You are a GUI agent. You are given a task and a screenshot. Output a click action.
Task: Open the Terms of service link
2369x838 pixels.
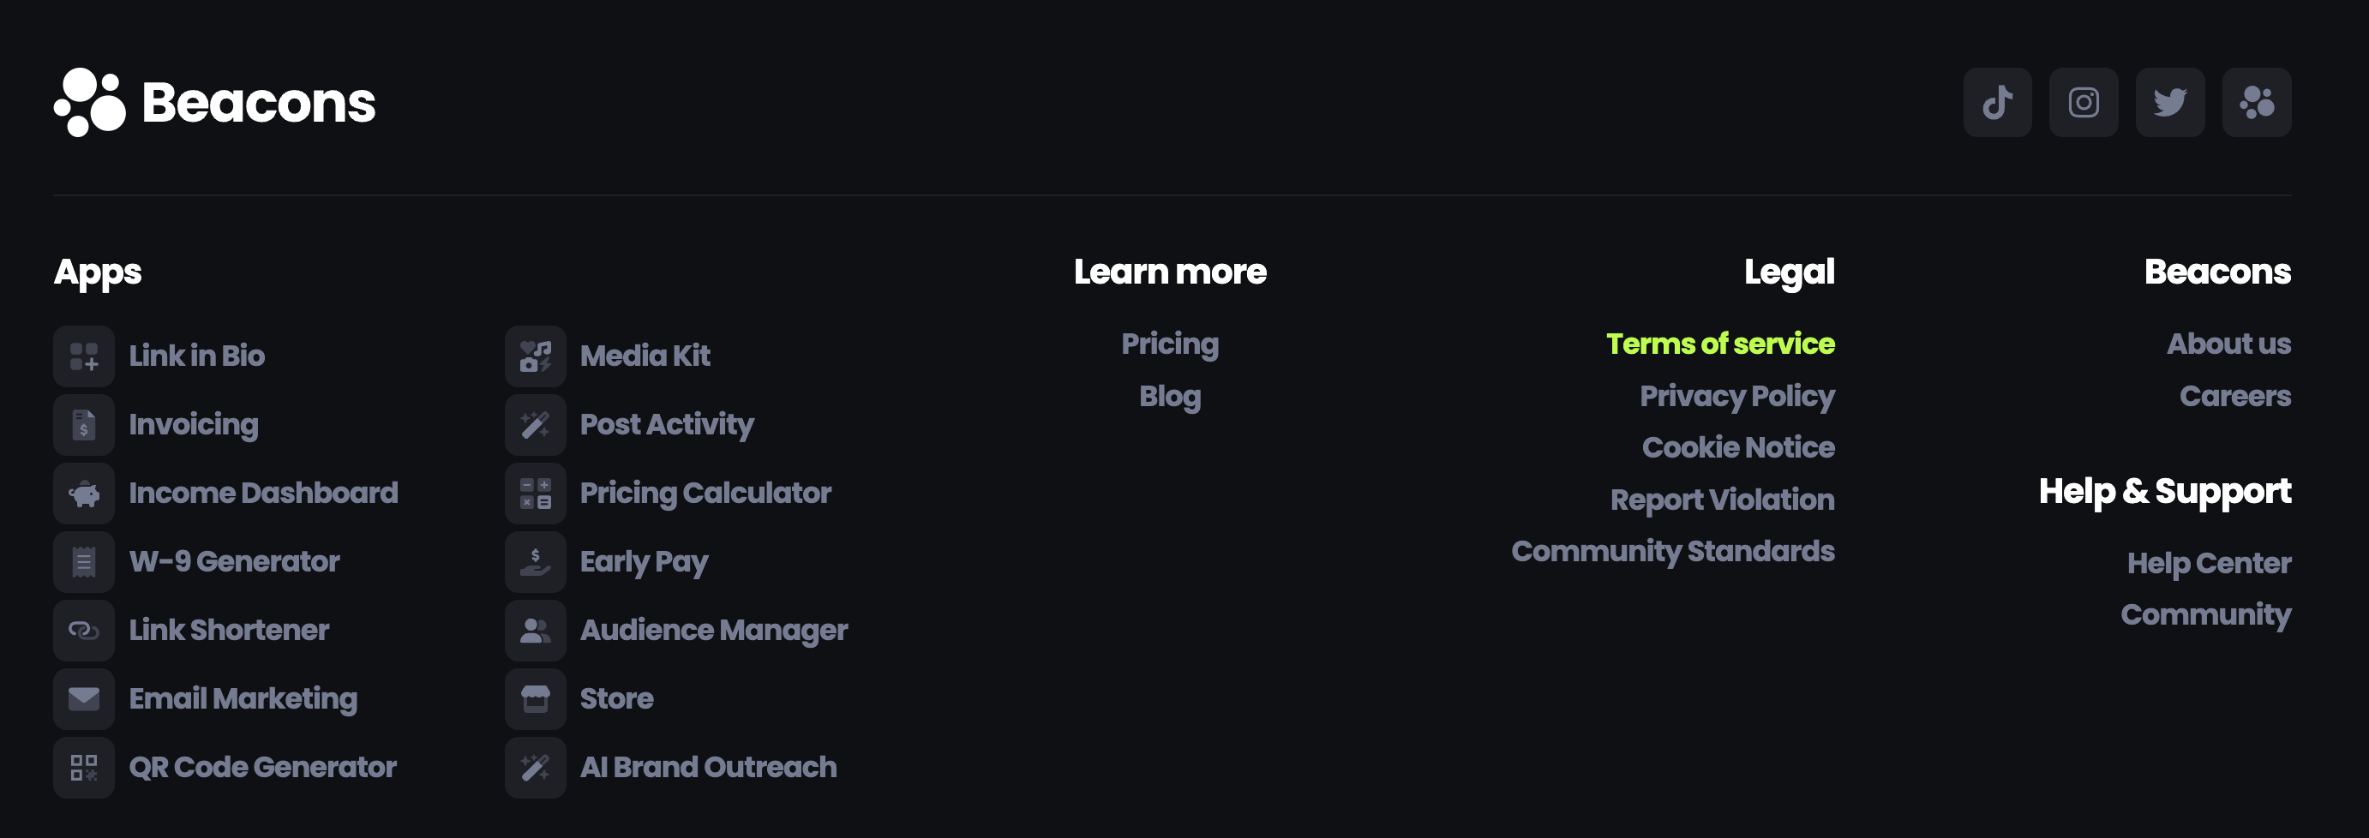pyautogui.click(x=1719, y=344)
